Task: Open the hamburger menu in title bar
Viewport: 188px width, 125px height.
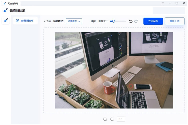Action: [163, 3]
